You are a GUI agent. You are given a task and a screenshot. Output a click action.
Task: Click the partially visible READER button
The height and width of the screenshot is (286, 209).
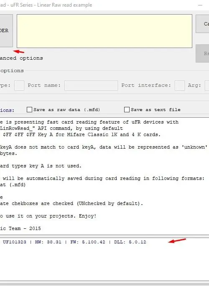pyautogui.click(x=6, y=30)
